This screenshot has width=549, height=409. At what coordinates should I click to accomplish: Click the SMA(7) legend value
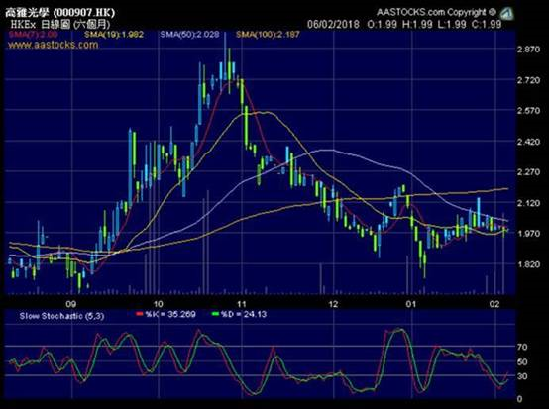[34, 35]
